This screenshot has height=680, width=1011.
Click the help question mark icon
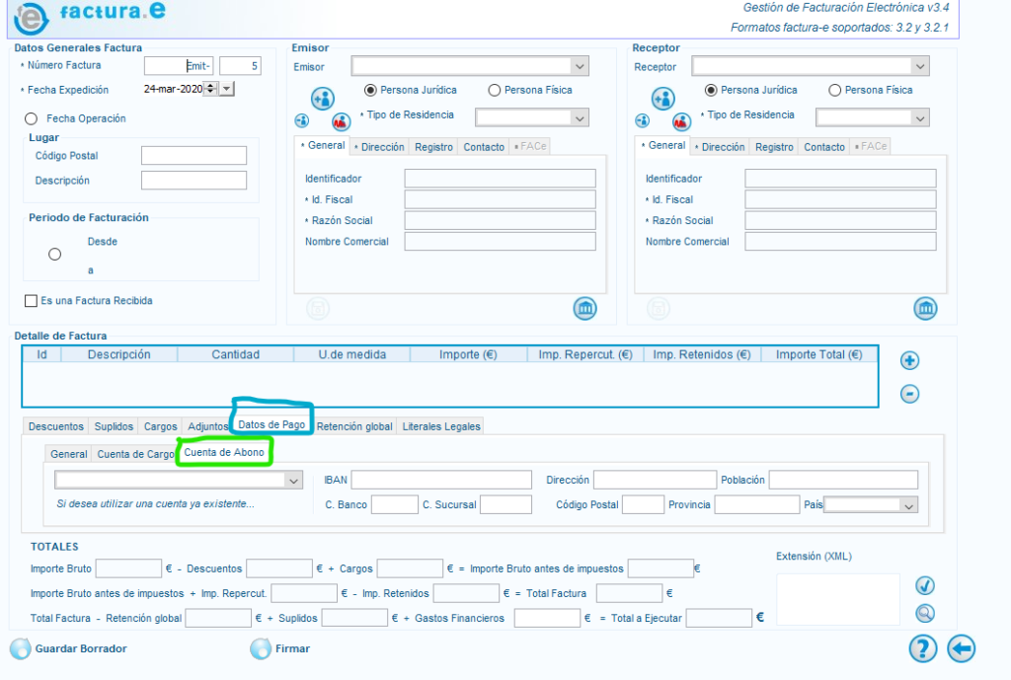pyautogui.click(x=922, y=648)
